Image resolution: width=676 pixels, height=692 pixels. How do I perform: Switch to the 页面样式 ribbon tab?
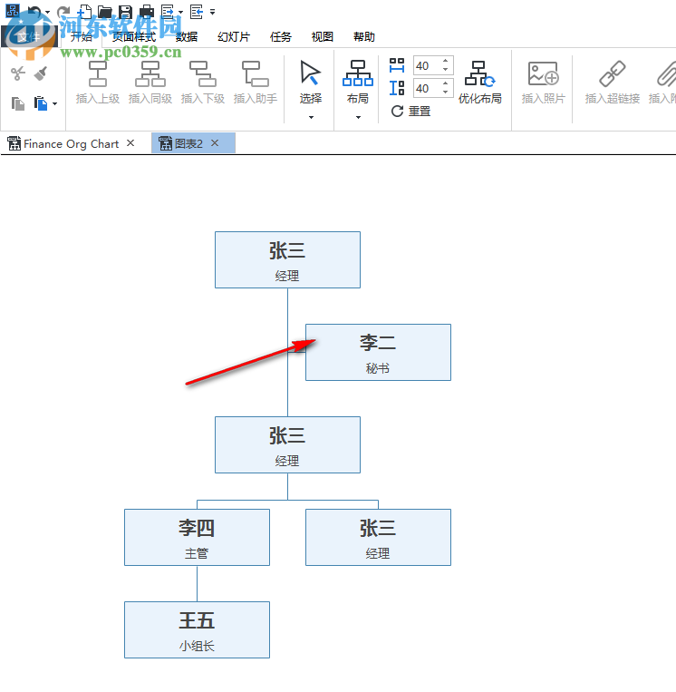click(134, 37)
